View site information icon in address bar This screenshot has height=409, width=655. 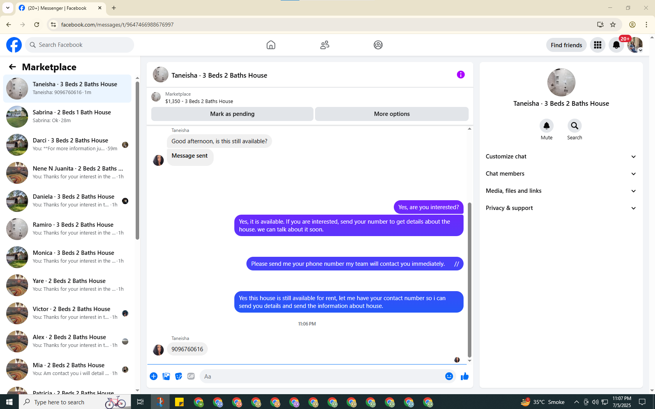click(53, 25)
